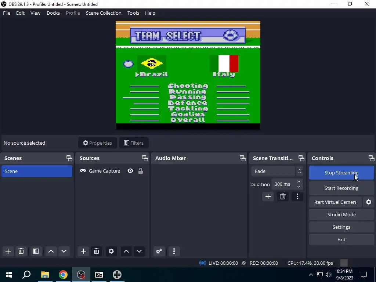376x282 pixels.
Task: Open the Scene Collection menu
Action: click(104, 13)
